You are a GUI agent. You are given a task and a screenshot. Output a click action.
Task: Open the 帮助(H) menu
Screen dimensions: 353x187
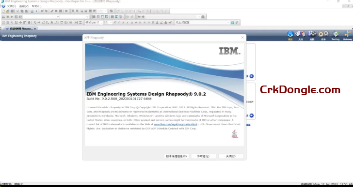(x=36, y=6)
